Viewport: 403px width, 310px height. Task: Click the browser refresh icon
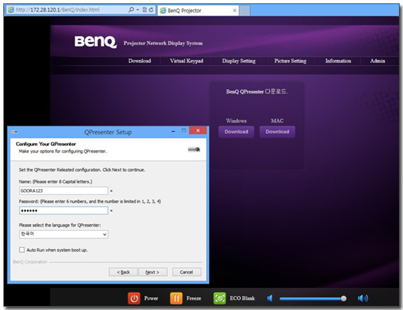[151, 10]
